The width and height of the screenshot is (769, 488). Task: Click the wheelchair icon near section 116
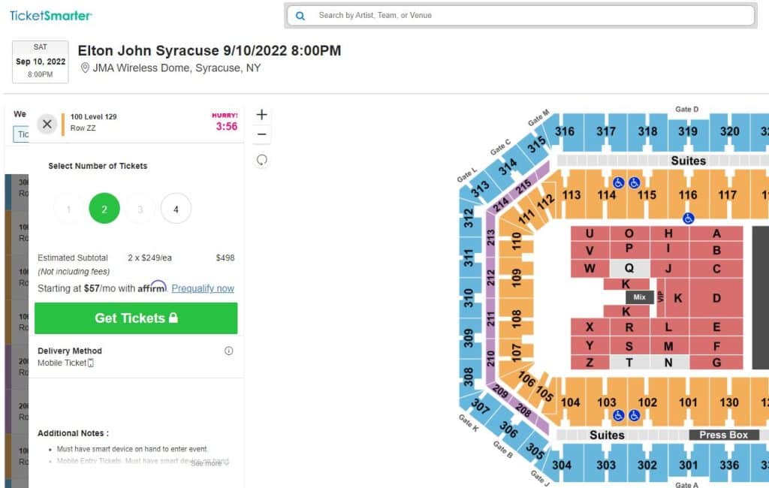(x=688, y=218)
